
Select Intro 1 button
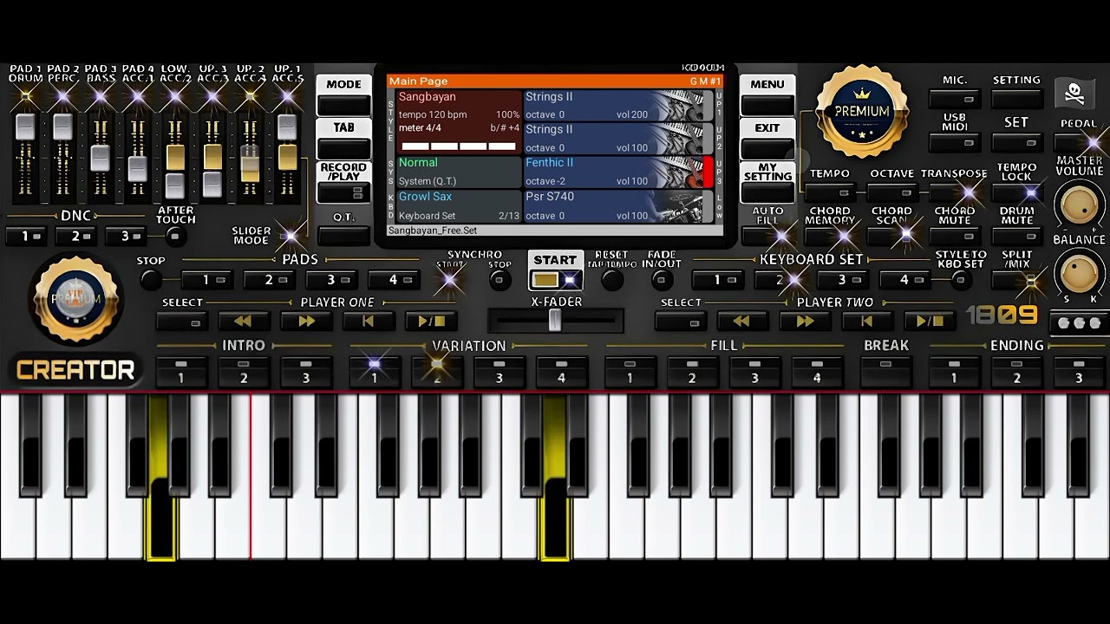[x=180, y=372]
